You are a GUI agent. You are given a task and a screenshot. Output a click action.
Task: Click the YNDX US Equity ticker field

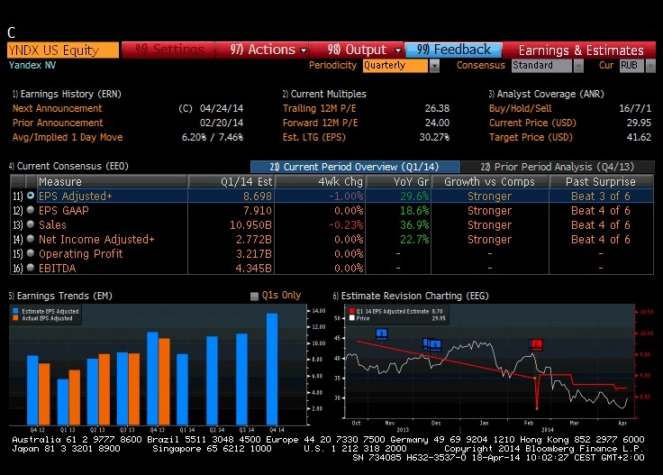click(63, 50)
